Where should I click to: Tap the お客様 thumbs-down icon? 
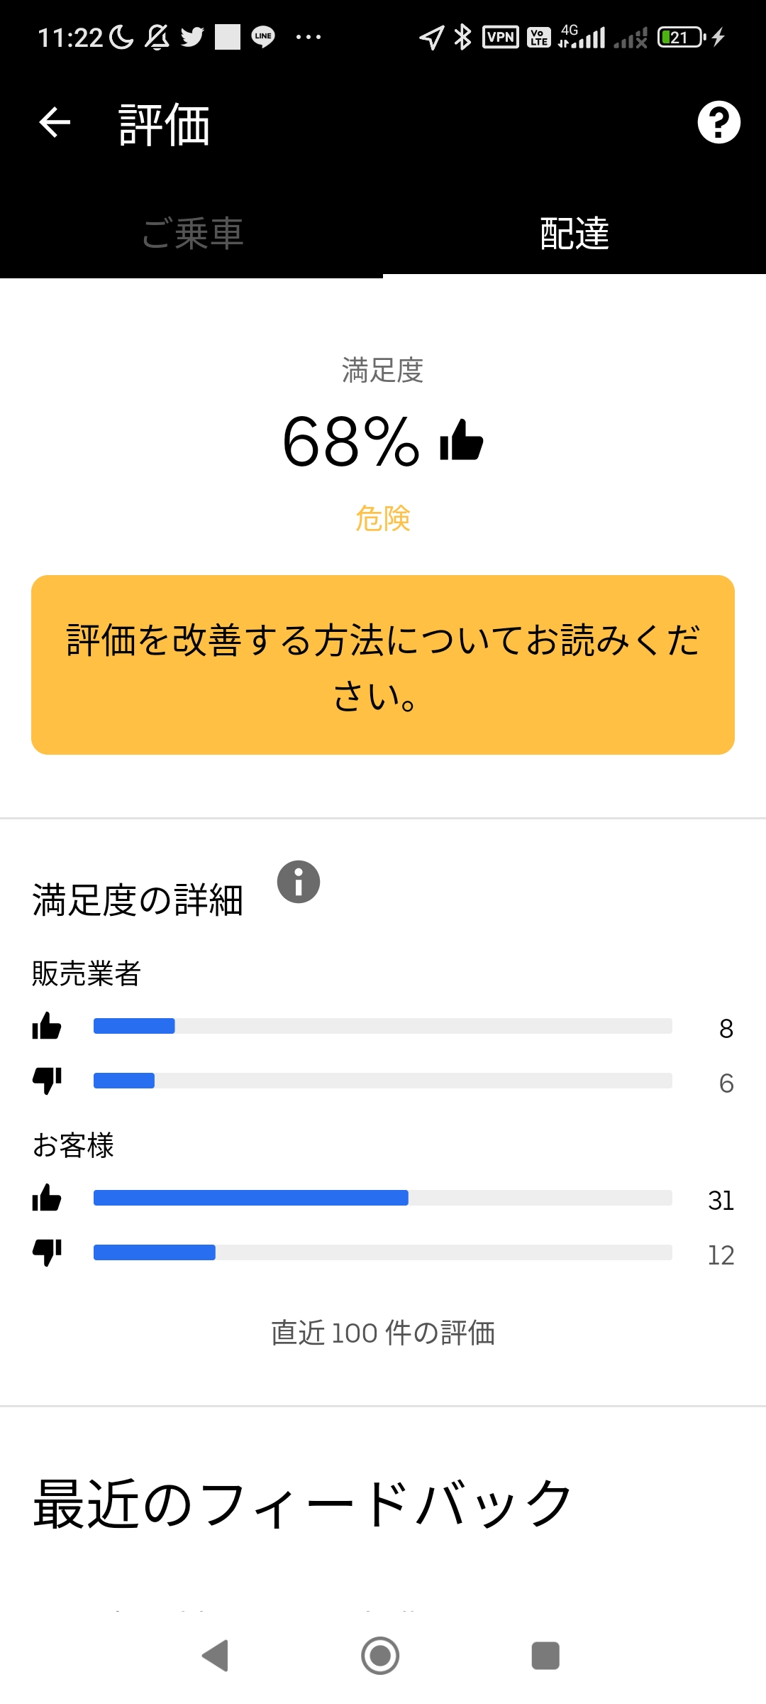pyautogui.click(x=47, y=1252)
